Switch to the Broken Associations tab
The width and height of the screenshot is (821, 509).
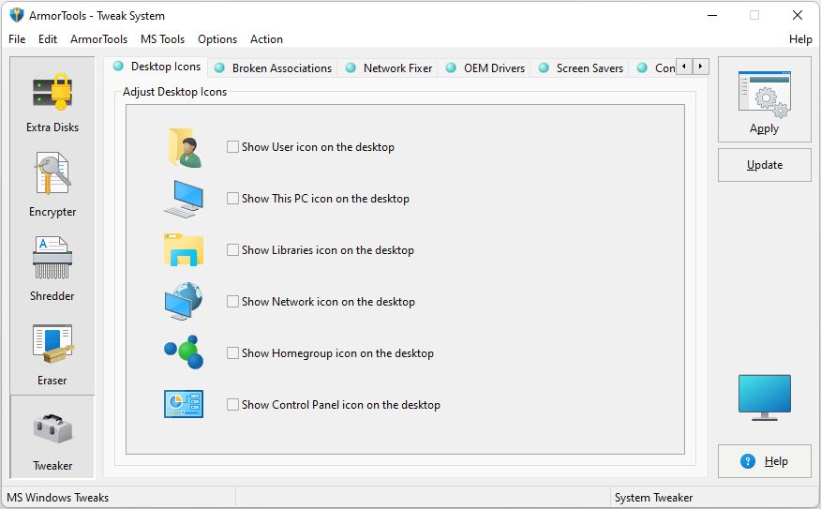281,68
